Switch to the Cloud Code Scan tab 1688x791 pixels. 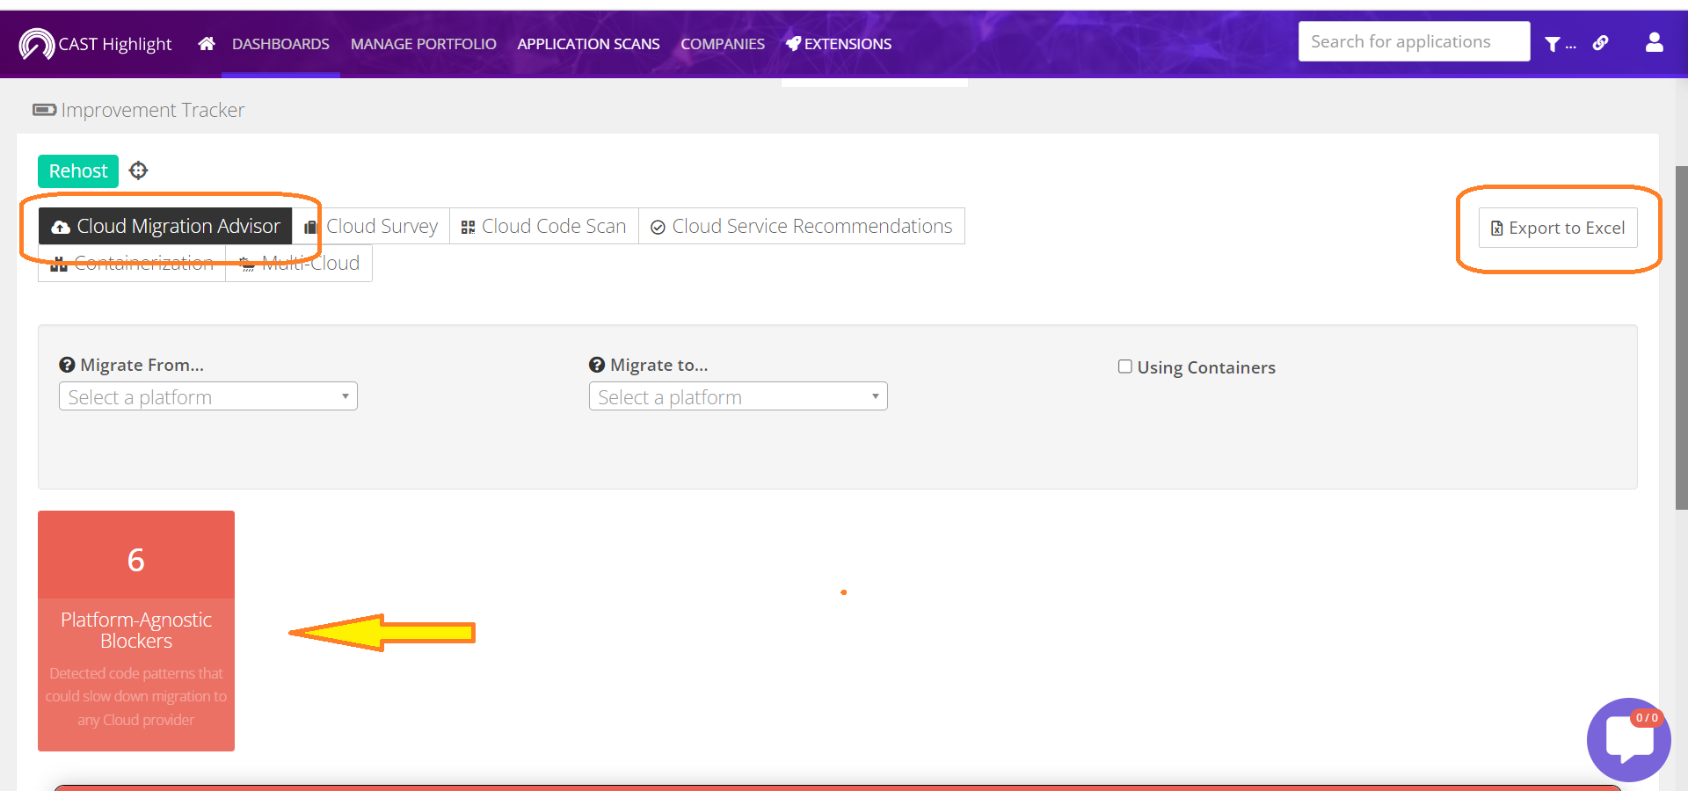pos(544,226)
